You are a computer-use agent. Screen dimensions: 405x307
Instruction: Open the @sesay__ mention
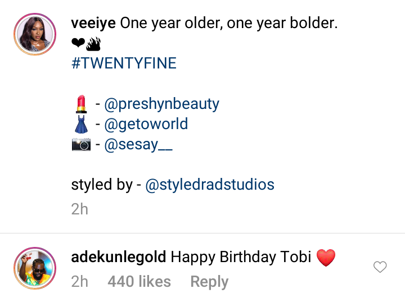point(138,145)
